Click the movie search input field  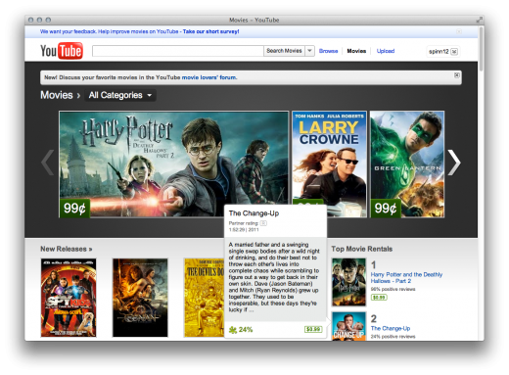coord(178,51)
